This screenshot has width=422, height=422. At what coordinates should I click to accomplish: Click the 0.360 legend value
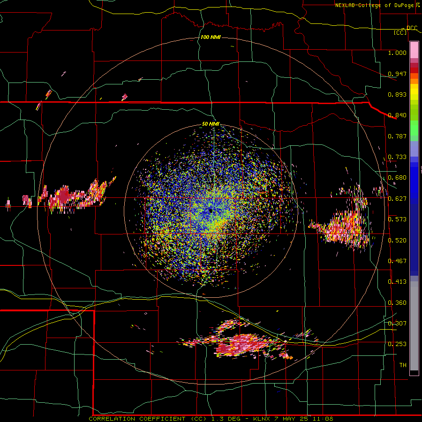[397, 303]
